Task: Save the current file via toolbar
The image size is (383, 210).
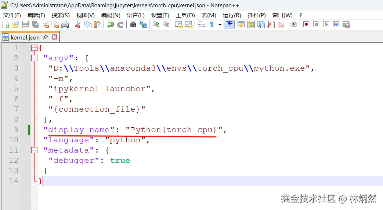Action: click(x=25, y=25)
